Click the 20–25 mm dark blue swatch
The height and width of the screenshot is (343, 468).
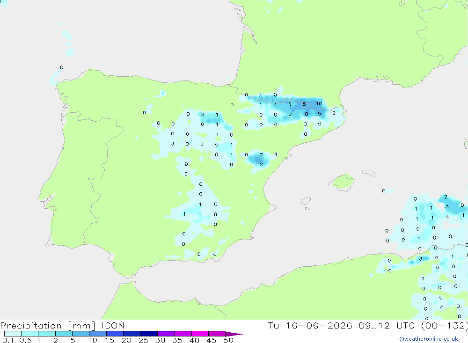pos(132,334)
